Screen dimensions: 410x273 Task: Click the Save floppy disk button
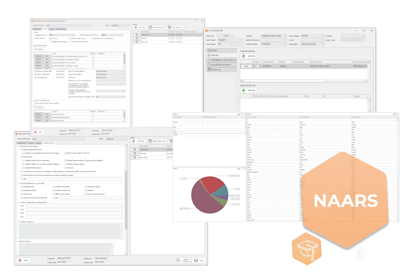click(x=199, y=260)
